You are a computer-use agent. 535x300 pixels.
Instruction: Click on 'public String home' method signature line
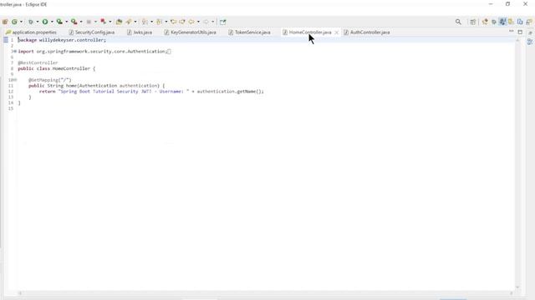click(x=97, y=86)
